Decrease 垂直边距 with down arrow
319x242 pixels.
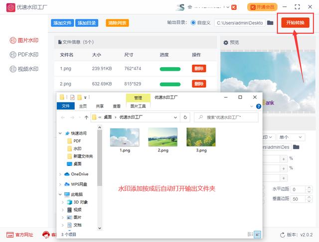[x=309, y=201]
